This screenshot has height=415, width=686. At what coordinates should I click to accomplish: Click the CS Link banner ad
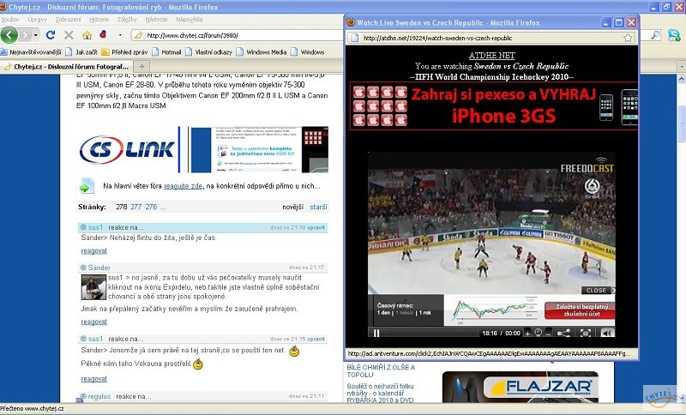click(203, 149)
